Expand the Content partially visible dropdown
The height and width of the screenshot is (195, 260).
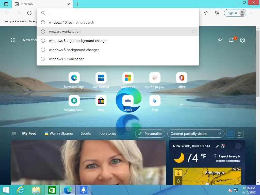(196, 134)
